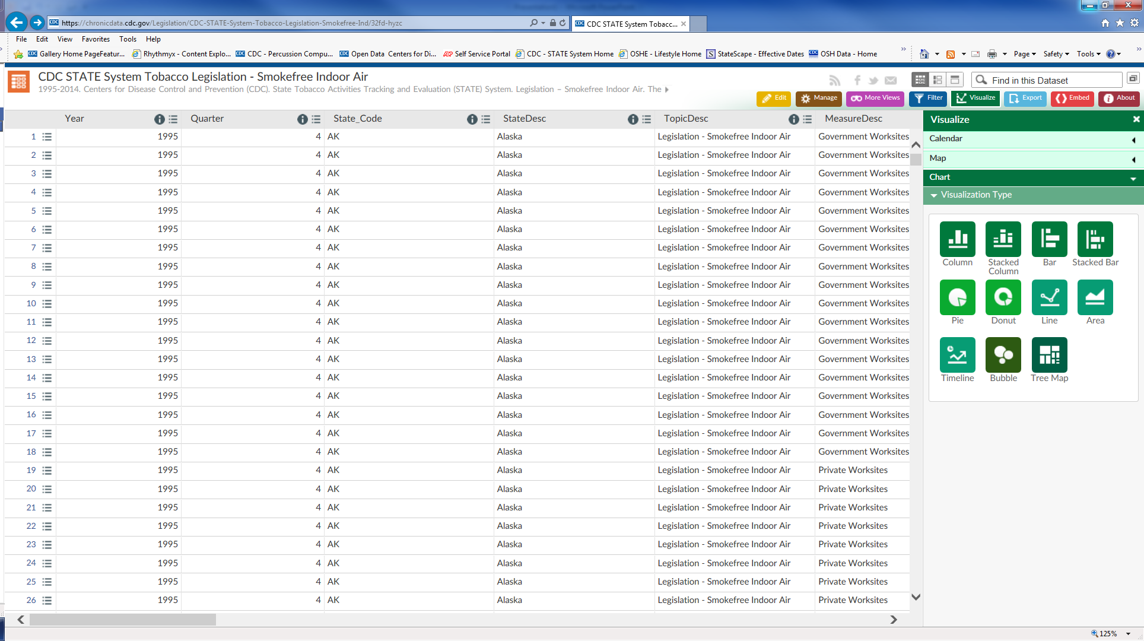The image size is (1144, 641).
Task: Click the horizontal scrollbar thumb
Action: pyautogui.click(x=122, y=620)
